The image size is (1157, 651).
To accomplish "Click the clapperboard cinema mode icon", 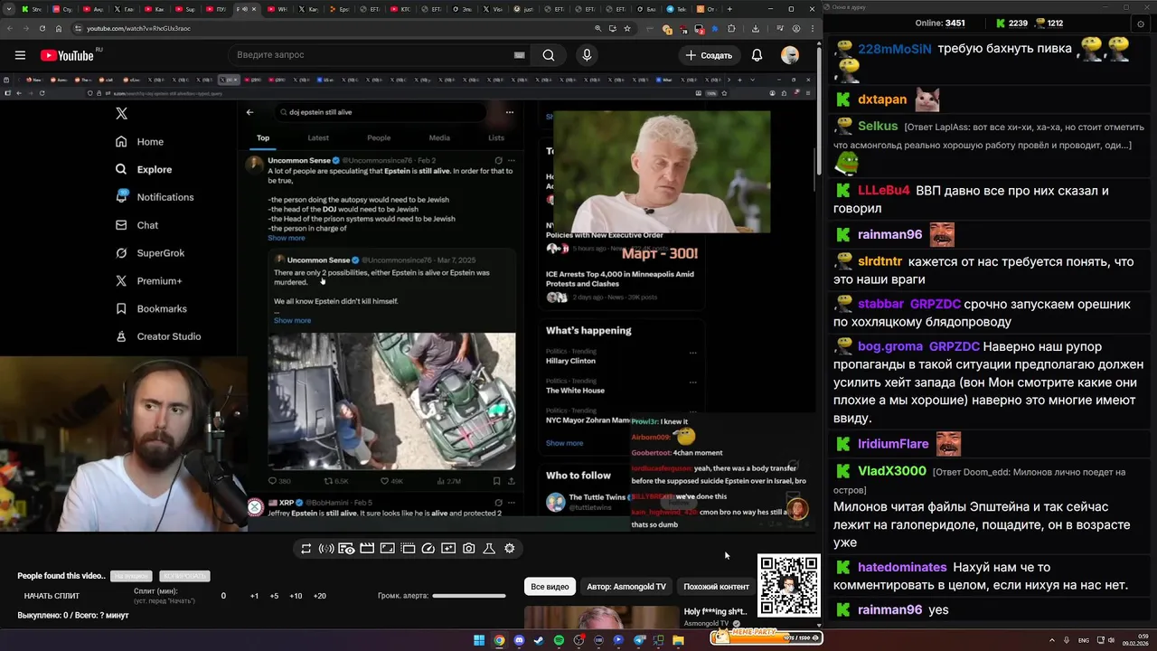I will click(x=367, y=549).
